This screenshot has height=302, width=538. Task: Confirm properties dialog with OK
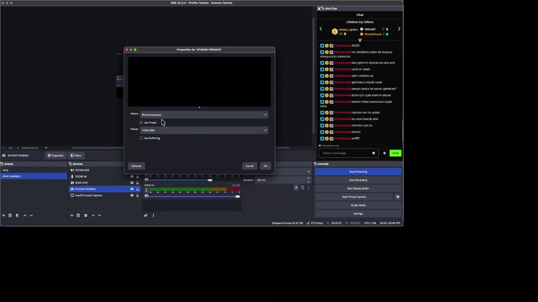265,166
